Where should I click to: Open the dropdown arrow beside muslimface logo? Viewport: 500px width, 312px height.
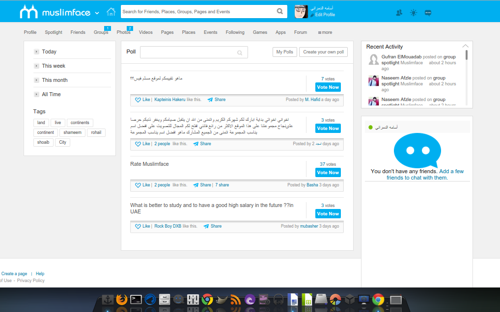pyautogui.click(x=97, y=13)
